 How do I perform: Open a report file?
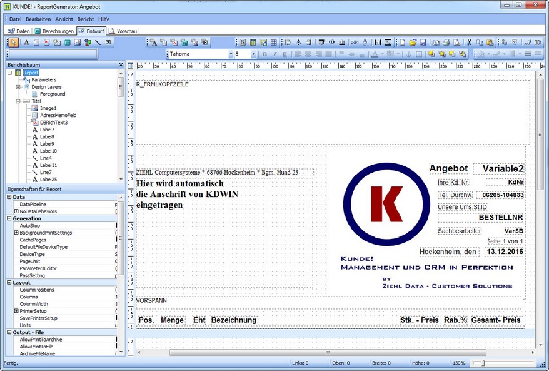pos(413,43)
